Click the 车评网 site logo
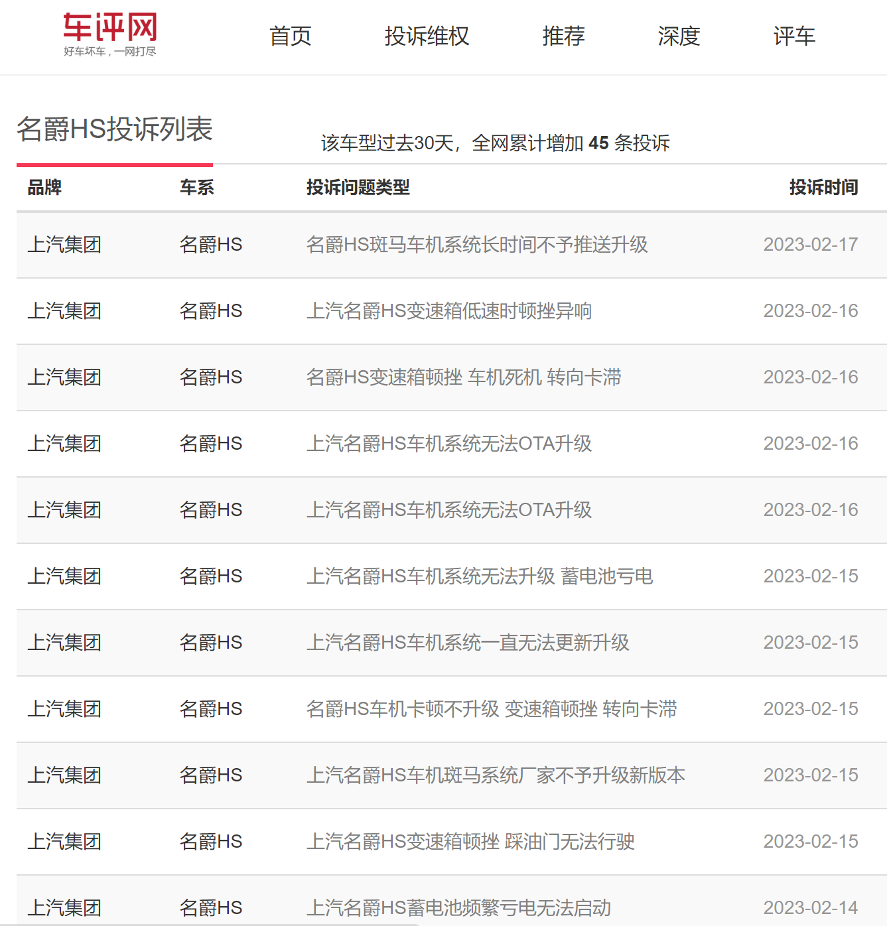The height and width of the screenshot is (926, 887). coord(110,34)
